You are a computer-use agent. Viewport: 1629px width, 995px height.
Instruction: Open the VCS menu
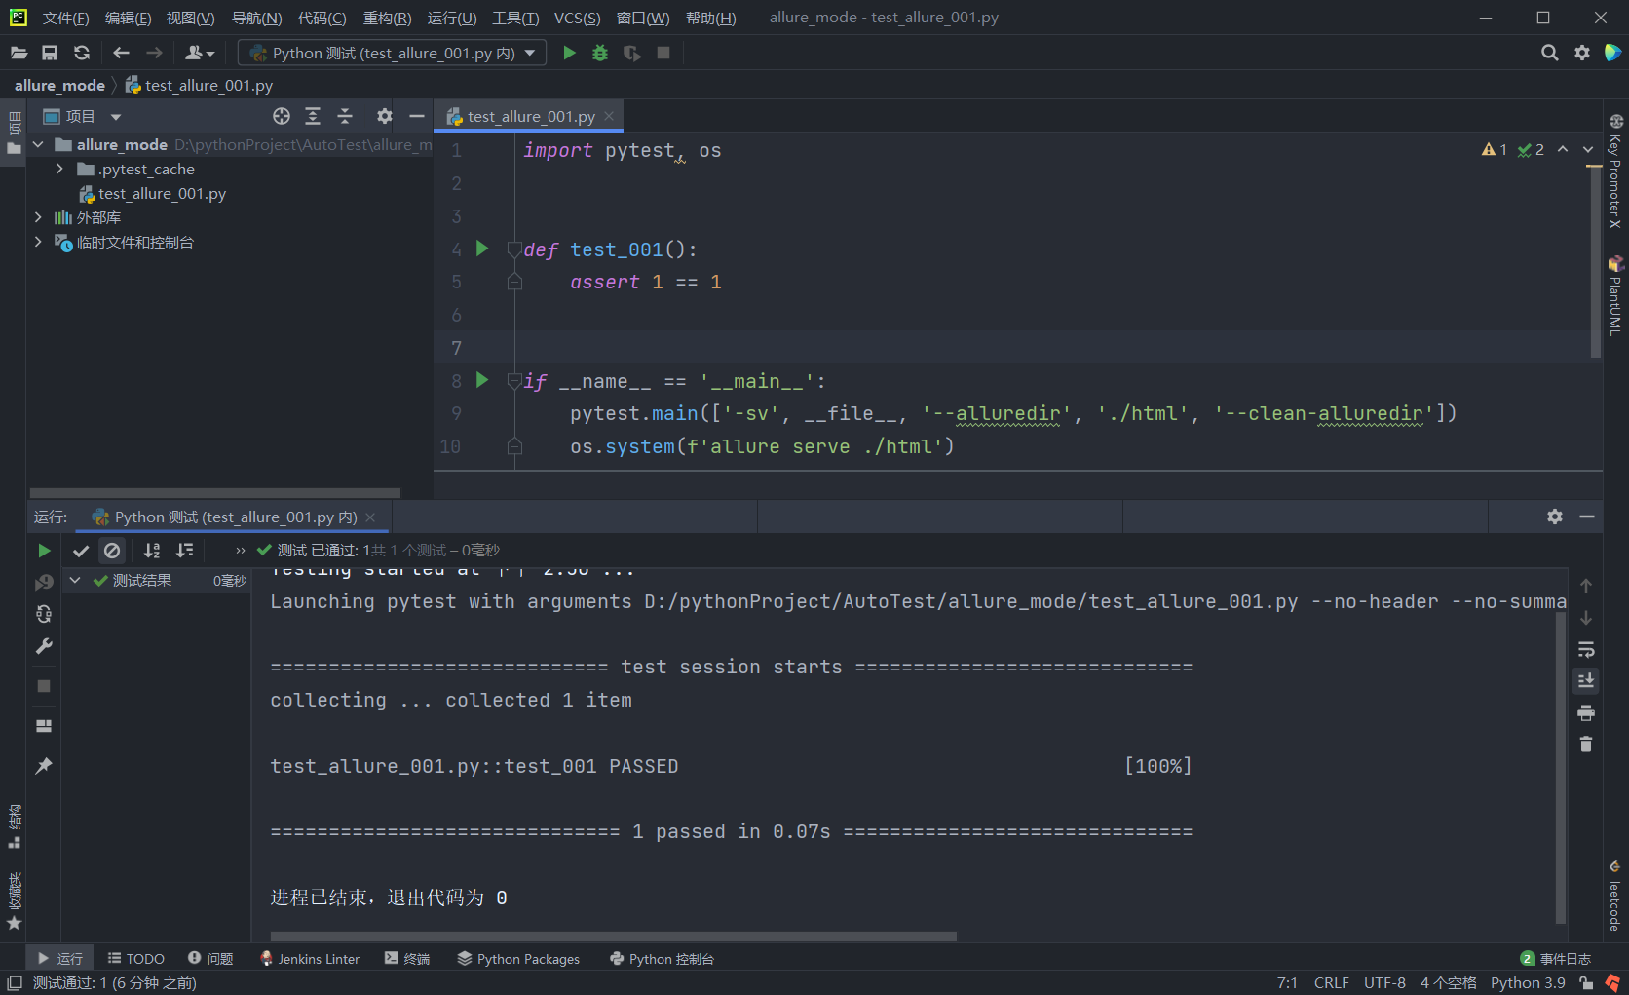tap(577, 17)
